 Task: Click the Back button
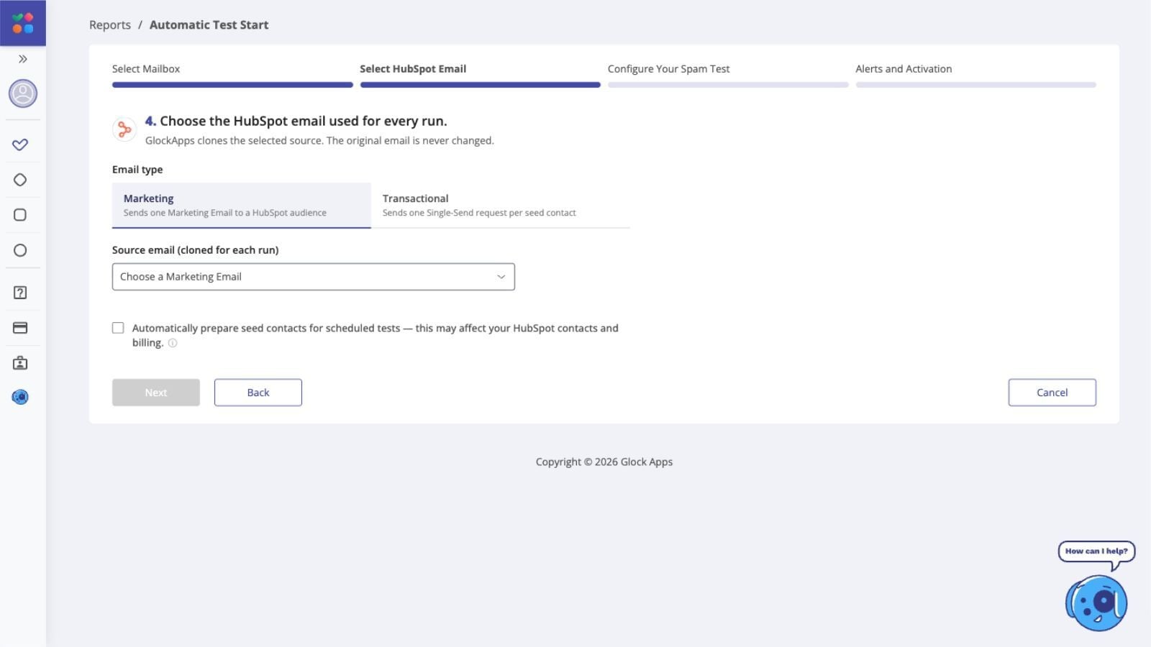point(258,393)
